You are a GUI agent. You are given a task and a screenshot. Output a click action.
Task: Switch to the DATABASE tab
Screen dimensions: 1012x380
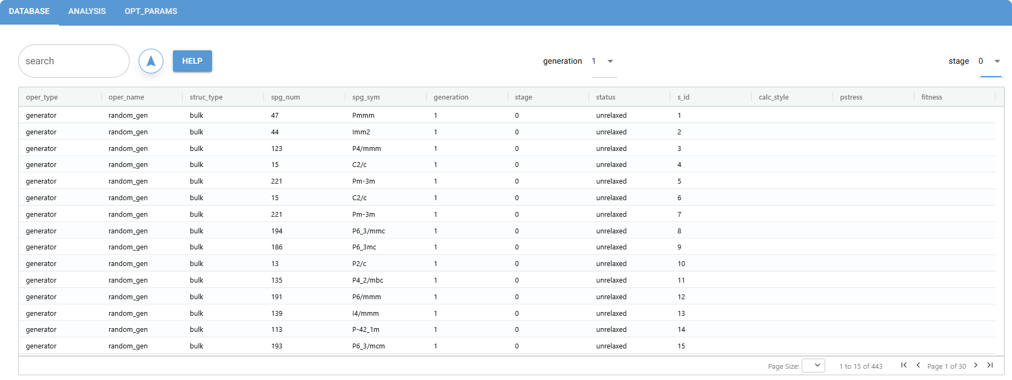29,11
